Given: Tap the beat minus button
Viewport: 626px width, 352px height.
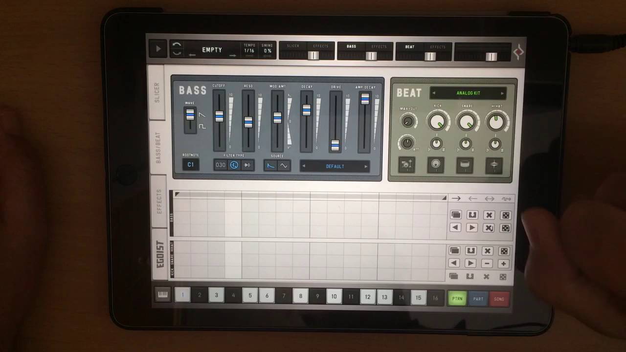Looking at the screenshot, I should click(x=487, y=264).
